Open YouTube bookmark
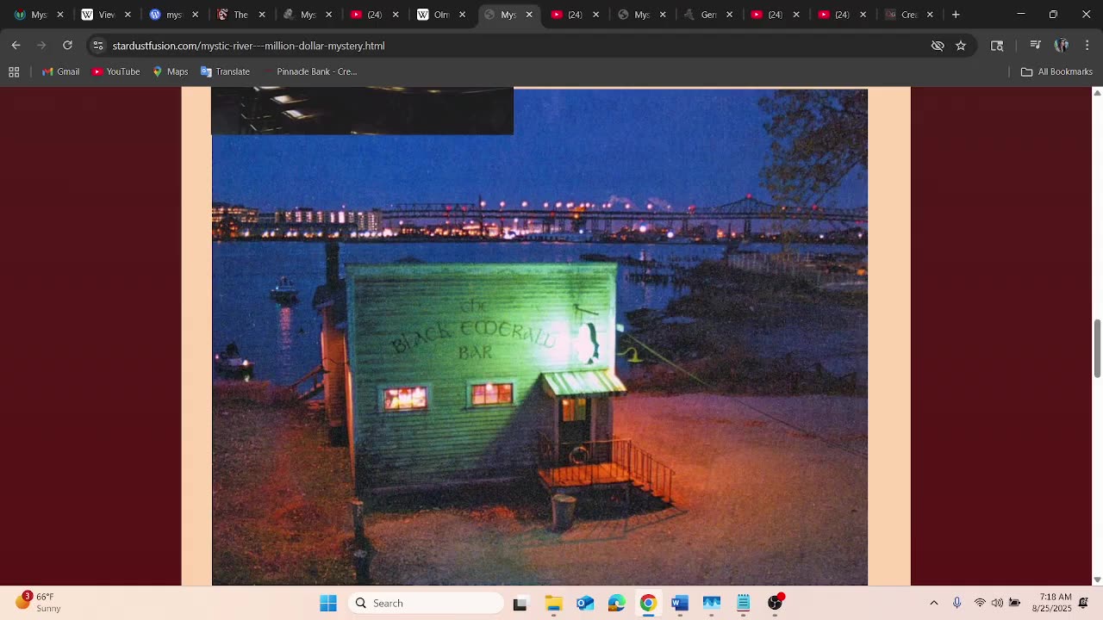This screenshot has height=620, width=1103. (115, 71)
